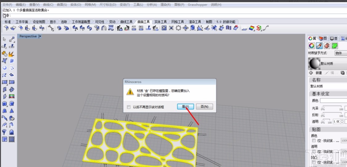
Task: Click the 否(N) button in the dialog
Action: point(204,106)
